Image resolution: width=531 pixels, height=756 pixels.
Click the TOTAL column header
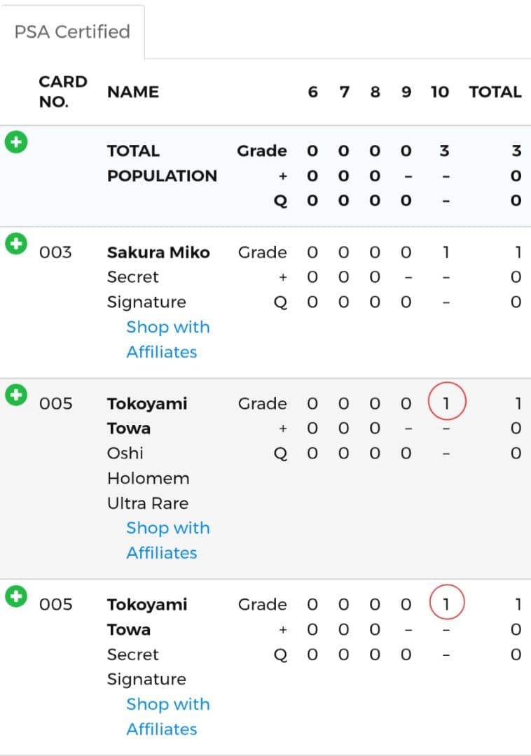(x=495, y=92)
